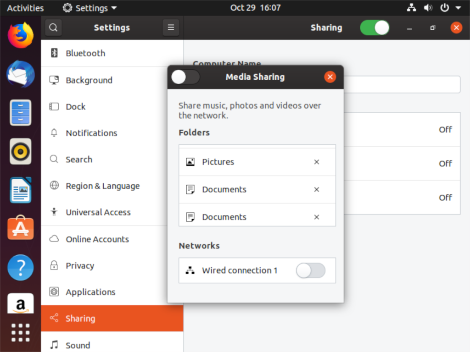
Task: Enable sharing on Wired connection 1
Action: [311, 271]
